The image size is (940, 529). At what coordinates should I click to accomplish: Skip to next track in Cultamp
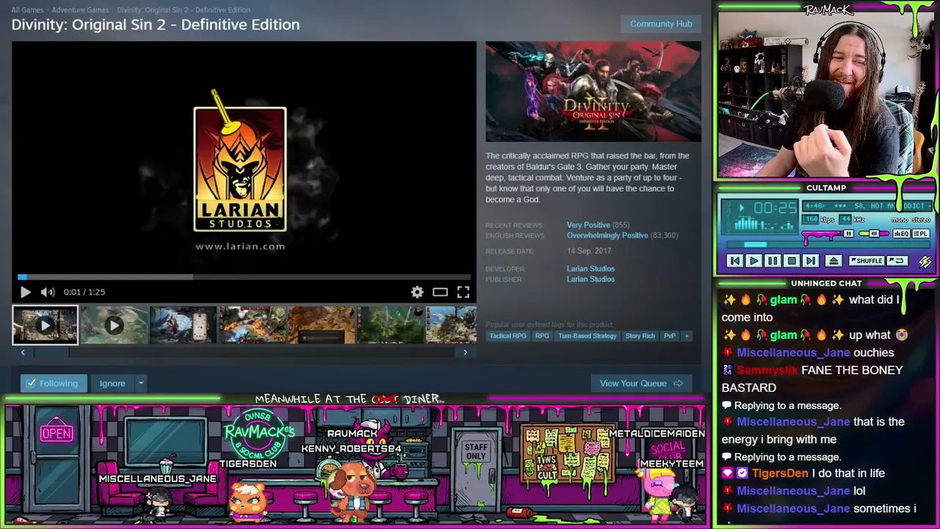[x=811, y=261]
